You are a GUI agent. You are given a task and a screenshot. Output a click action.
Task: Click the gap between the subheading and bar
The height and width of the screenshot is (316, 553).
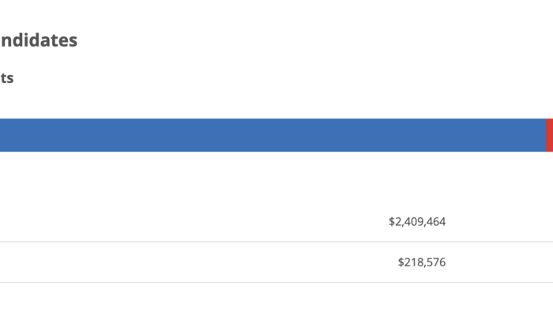click(237, 103)
